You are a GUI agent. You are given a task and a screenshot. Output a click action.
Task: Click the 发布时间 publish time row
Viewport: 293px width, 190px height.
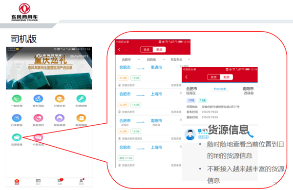pyautogui.click(x=202, y=112)
